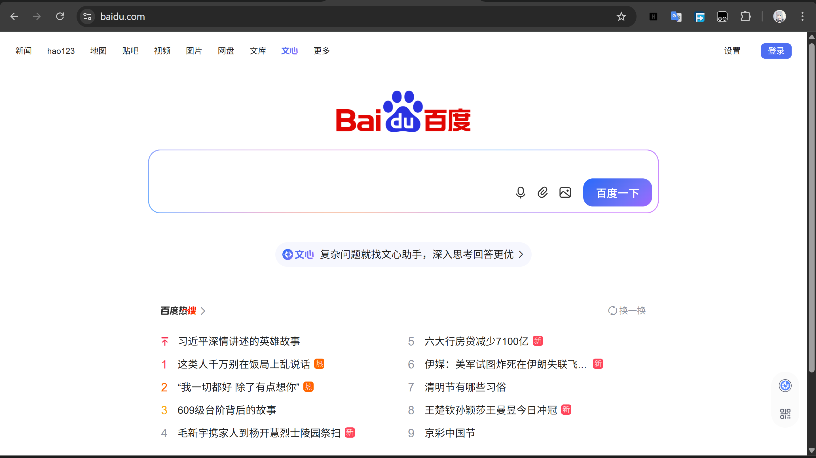The image size is (816, 458).
Task: Reload the page with refresh icon
Action: click(x=60, y=16)
